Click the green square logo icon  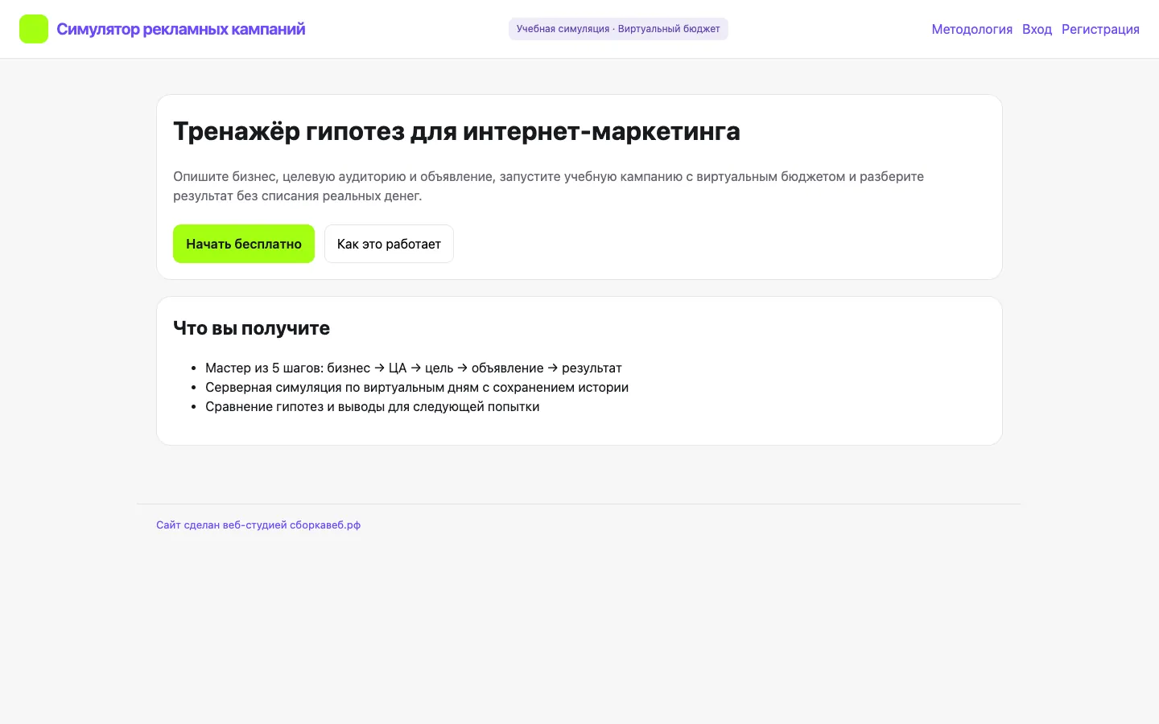[34, 29]
